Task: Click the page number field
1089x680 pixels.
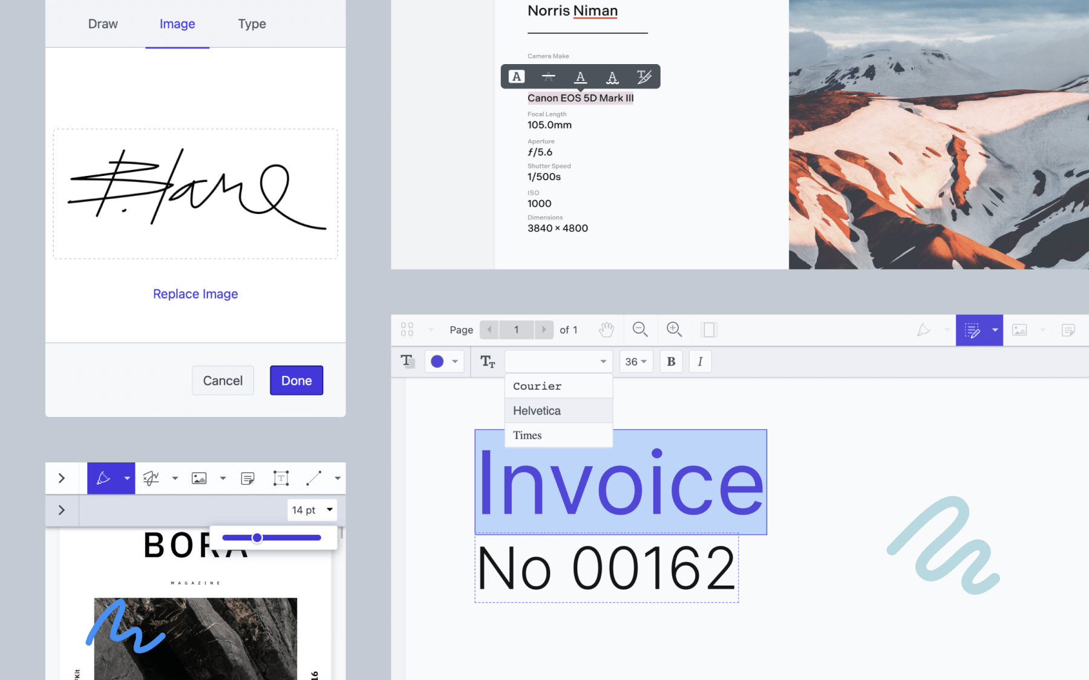Action: [517, 329]
